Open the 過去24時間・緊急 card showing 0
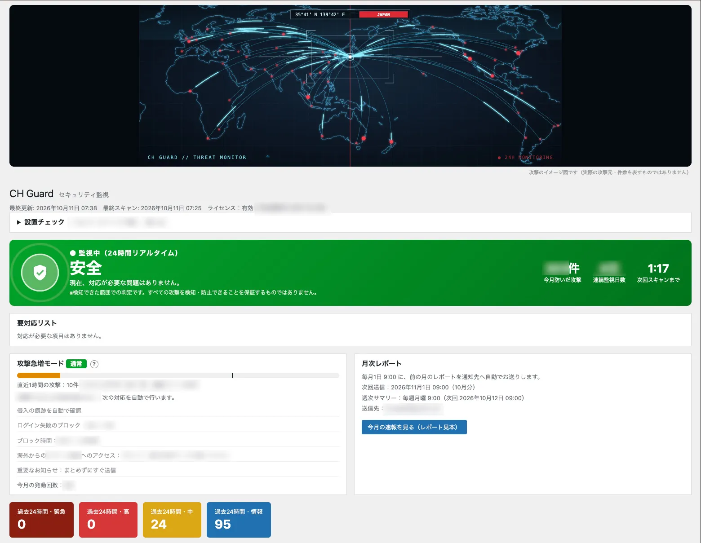 (41, 520)
